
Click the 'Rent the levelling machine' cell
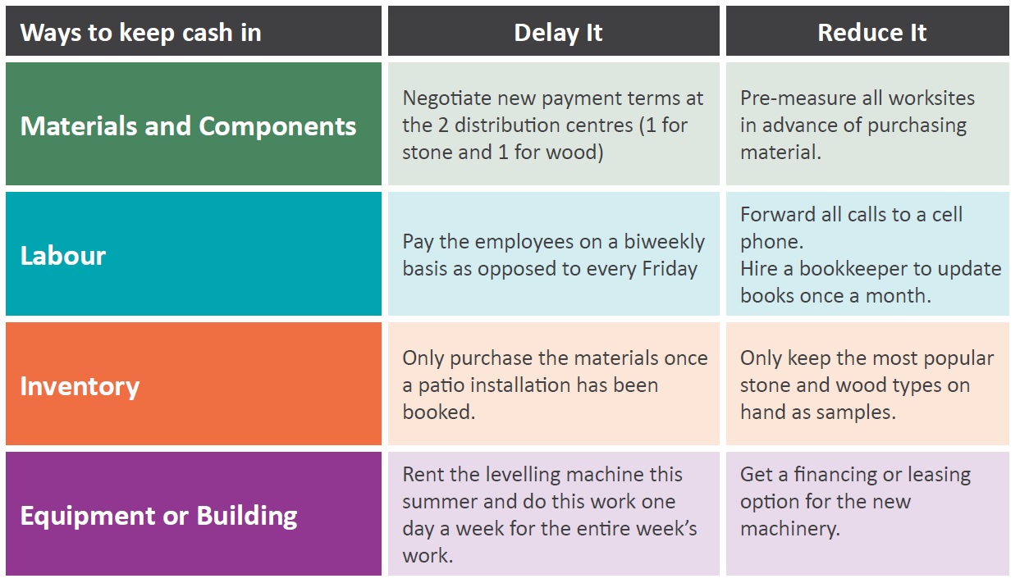pos(554,514)
